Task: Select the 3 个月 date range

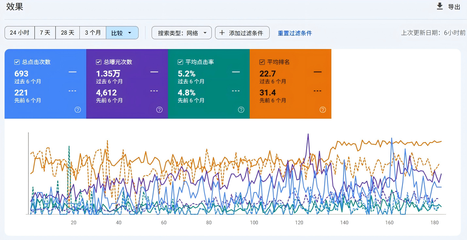Action: coord(93,33)
